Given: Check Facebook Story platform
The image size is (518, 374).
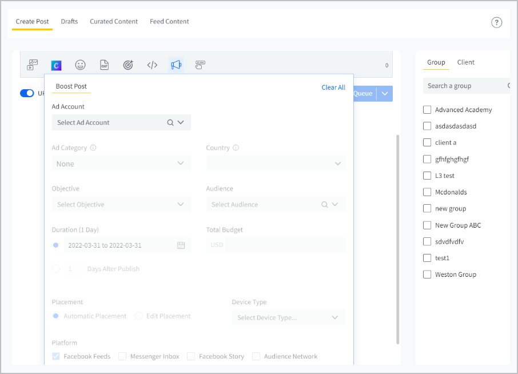Looking at the screenshot, I should (x=191, y=356).
